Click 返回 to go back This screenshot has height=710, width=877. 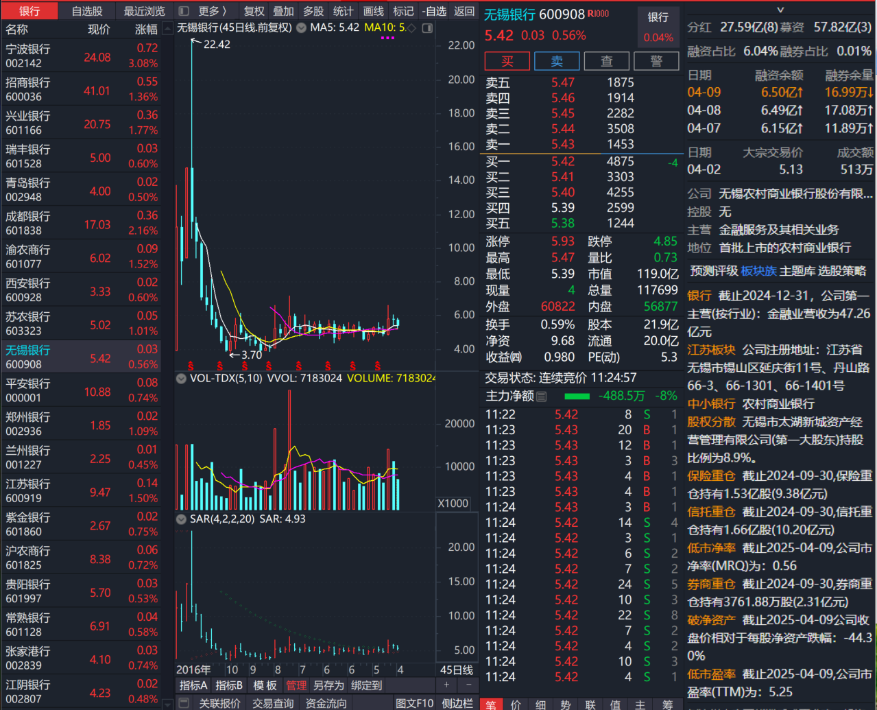[x=464, y=11]
